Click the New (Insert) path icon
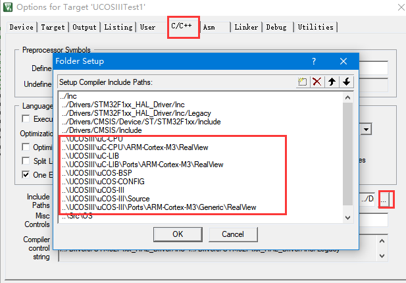The image size is (406, 283). point(303,82)
